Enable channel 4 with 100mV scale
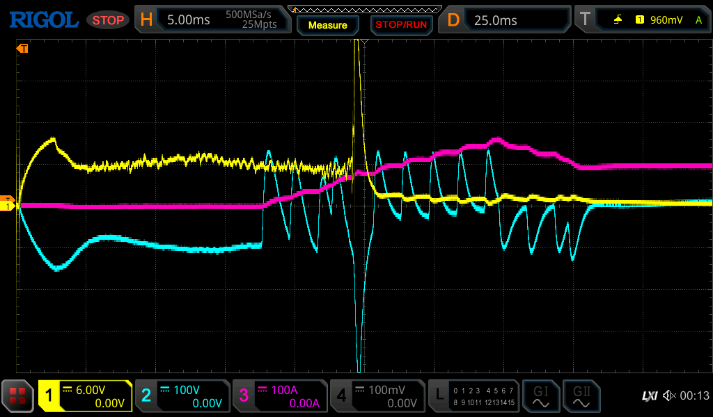 (377, 396)
